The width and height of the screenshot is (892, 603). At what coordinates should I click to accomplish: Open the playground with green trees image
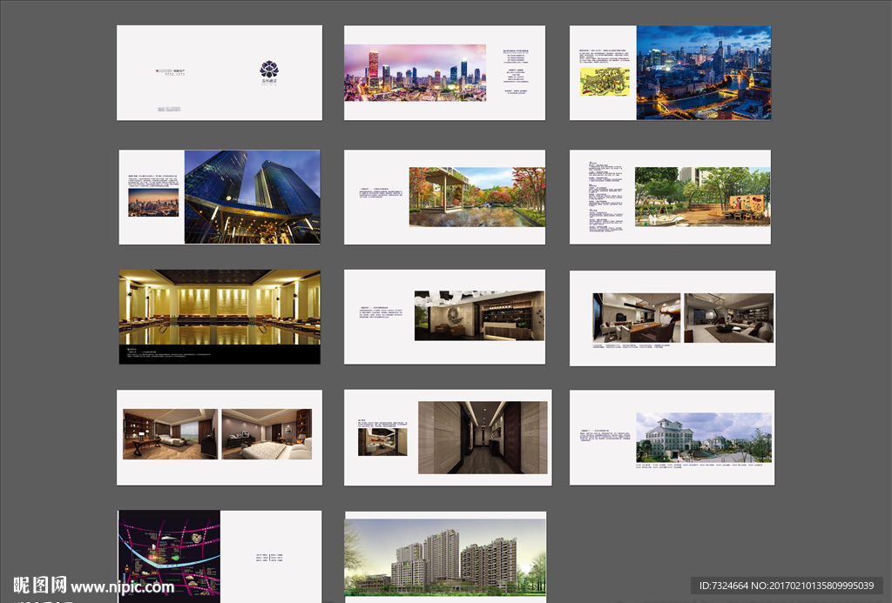point(703,197)
